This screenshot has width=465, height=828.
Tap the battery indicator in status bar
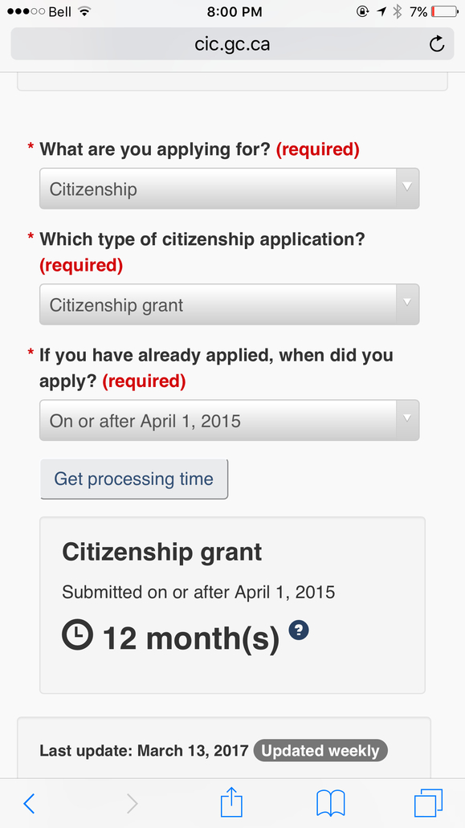[444, 11]
